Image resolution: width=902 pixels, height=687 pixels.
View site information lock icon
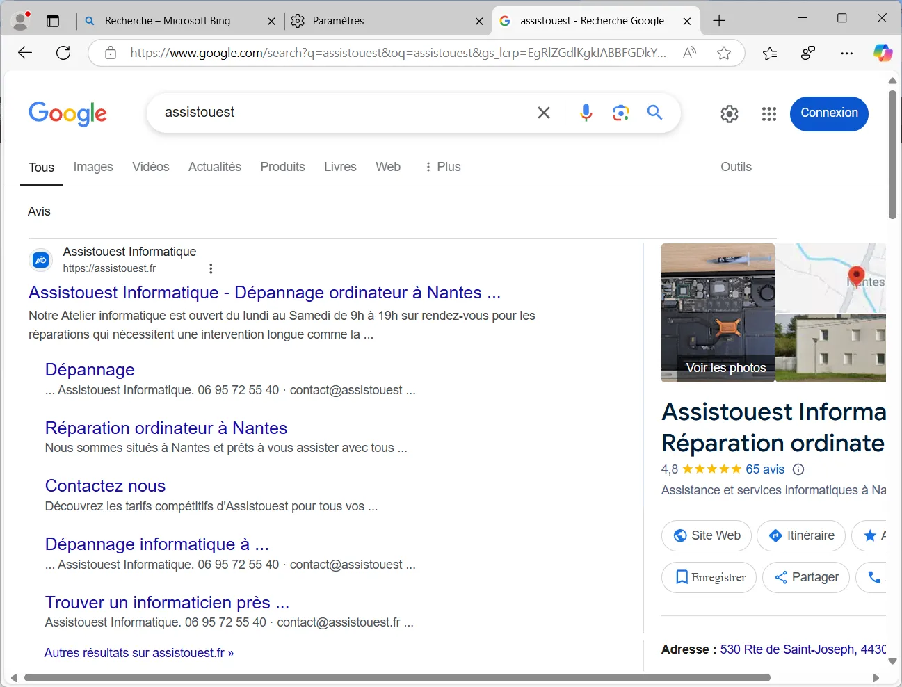coord(111,53)
